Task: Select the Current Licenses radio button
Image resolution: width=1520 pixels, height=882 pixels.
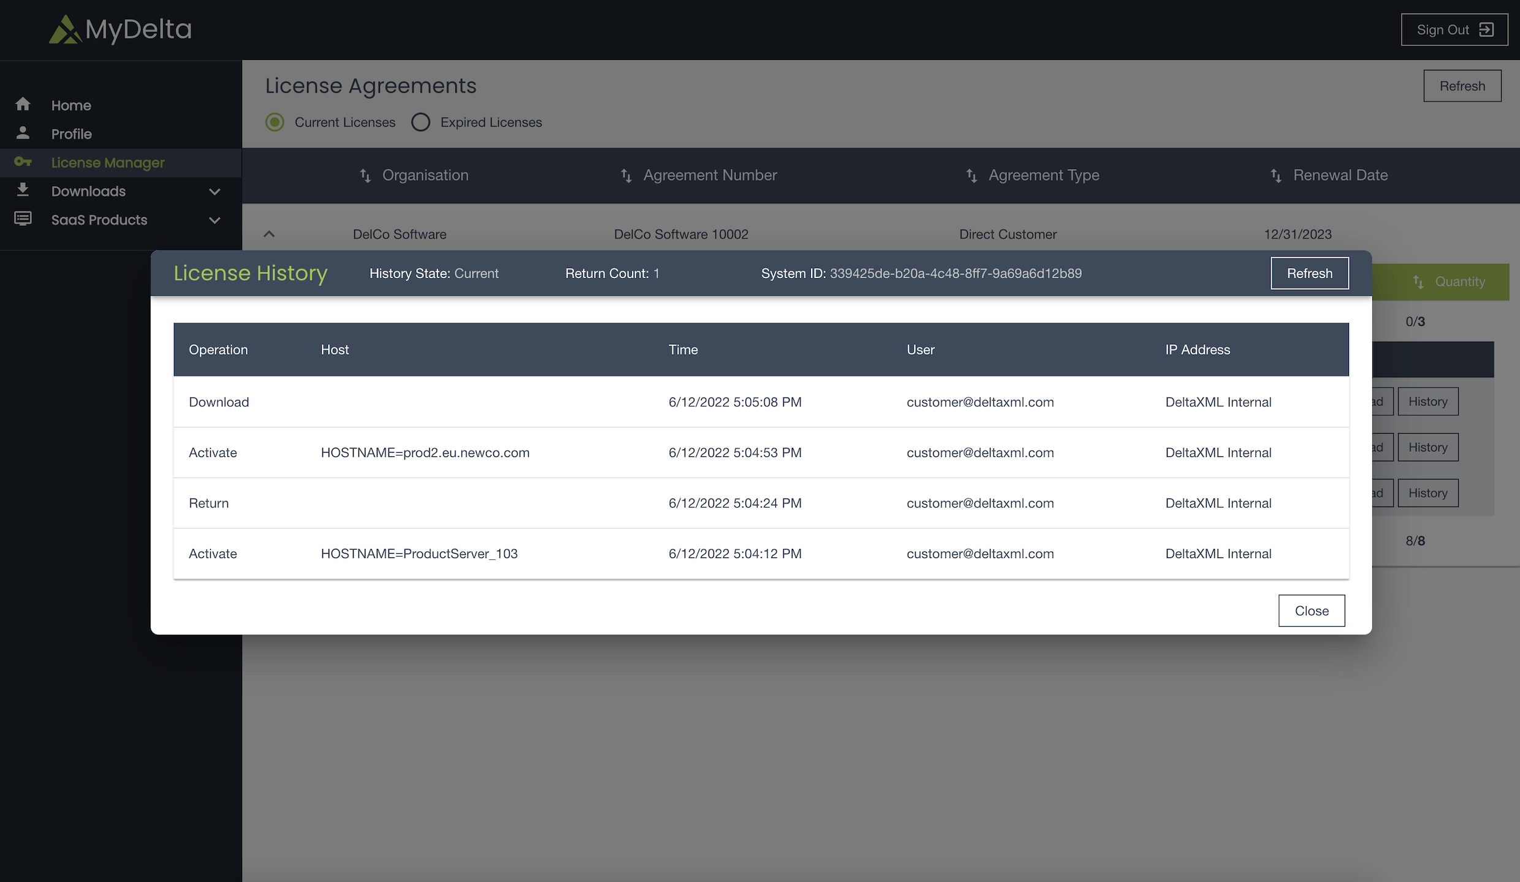Action: point(275,122)
